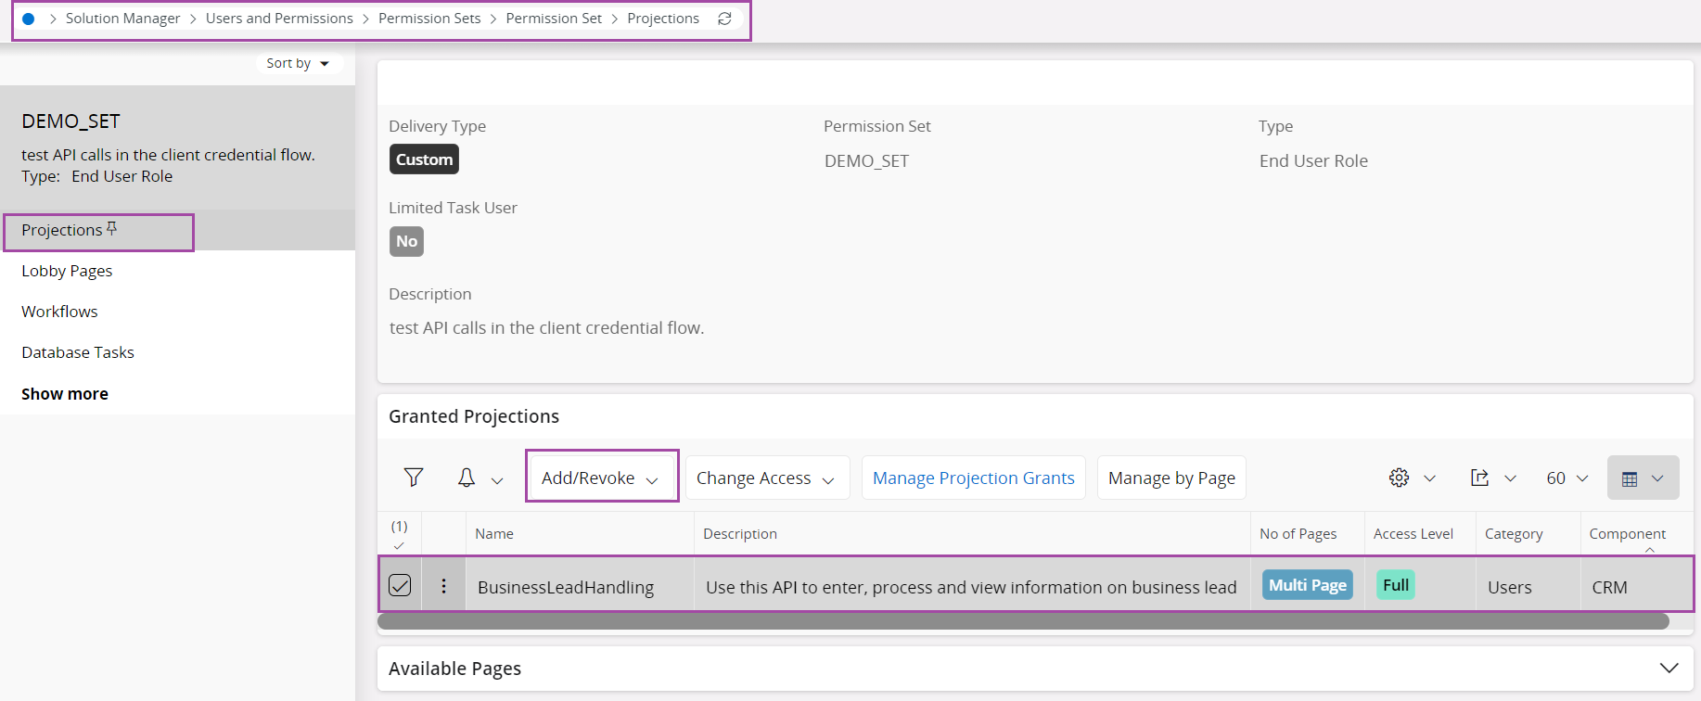Click the pin icon next to Projections
The width and height of the screenshot is (1701, 701).
click(x=112, y=228)
